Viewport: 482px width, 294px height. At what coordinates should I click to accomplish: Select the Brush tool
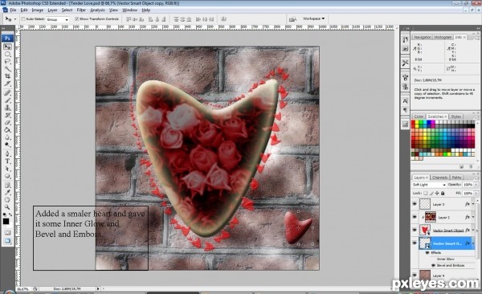(7, 100)
